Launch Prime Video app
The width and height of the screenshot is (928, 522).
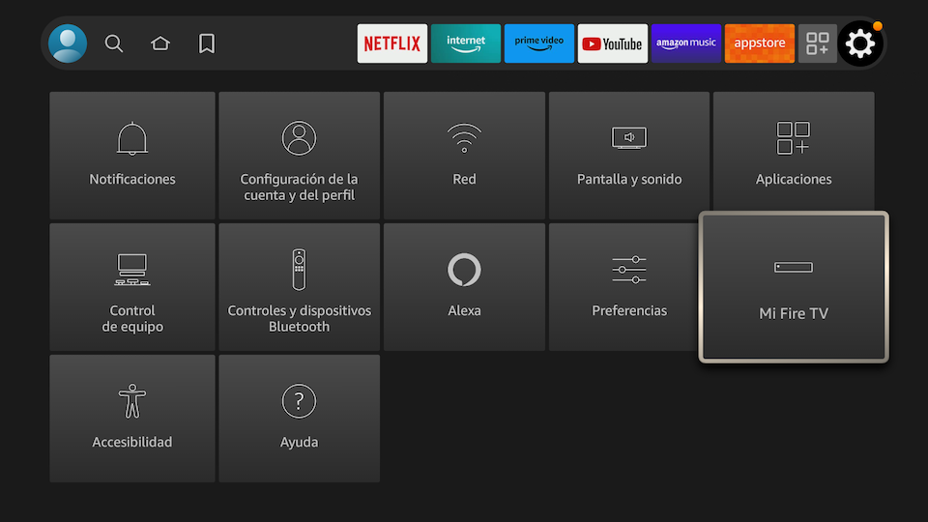tap(538, 43)
